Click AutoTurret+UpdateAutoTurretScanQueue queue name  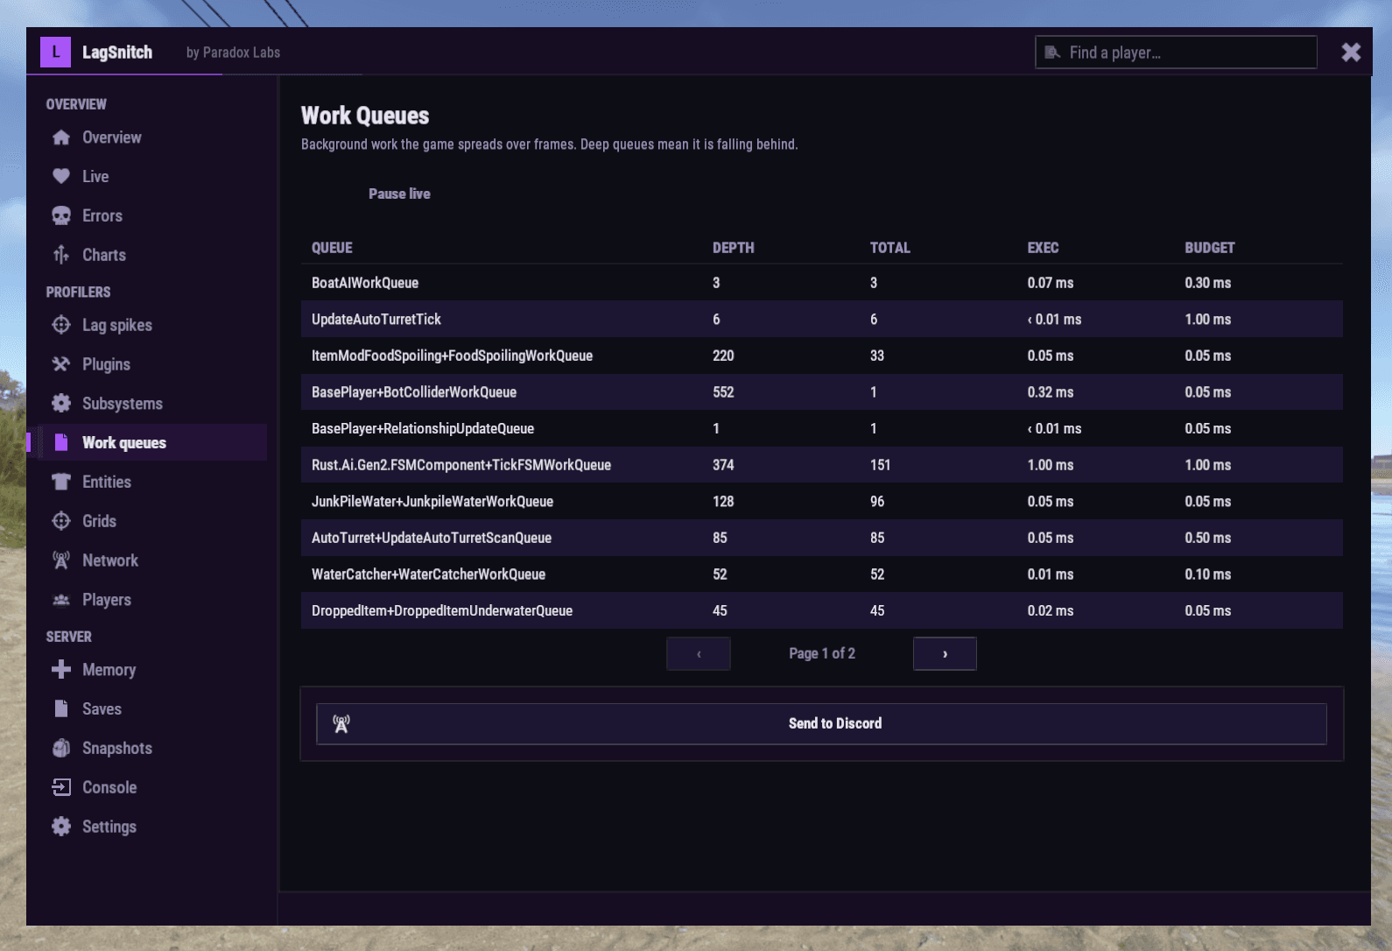pos(432,538)
